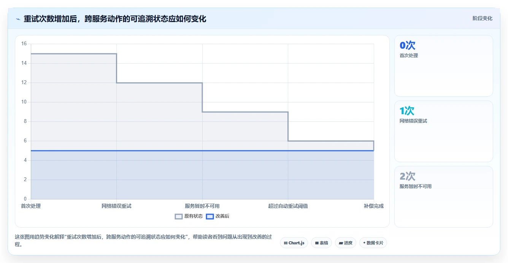Click the 1次 value in second card
Image resolution: width=508 pixels, height=263 pixels.
pyautogui.click(x=407, y=111)
